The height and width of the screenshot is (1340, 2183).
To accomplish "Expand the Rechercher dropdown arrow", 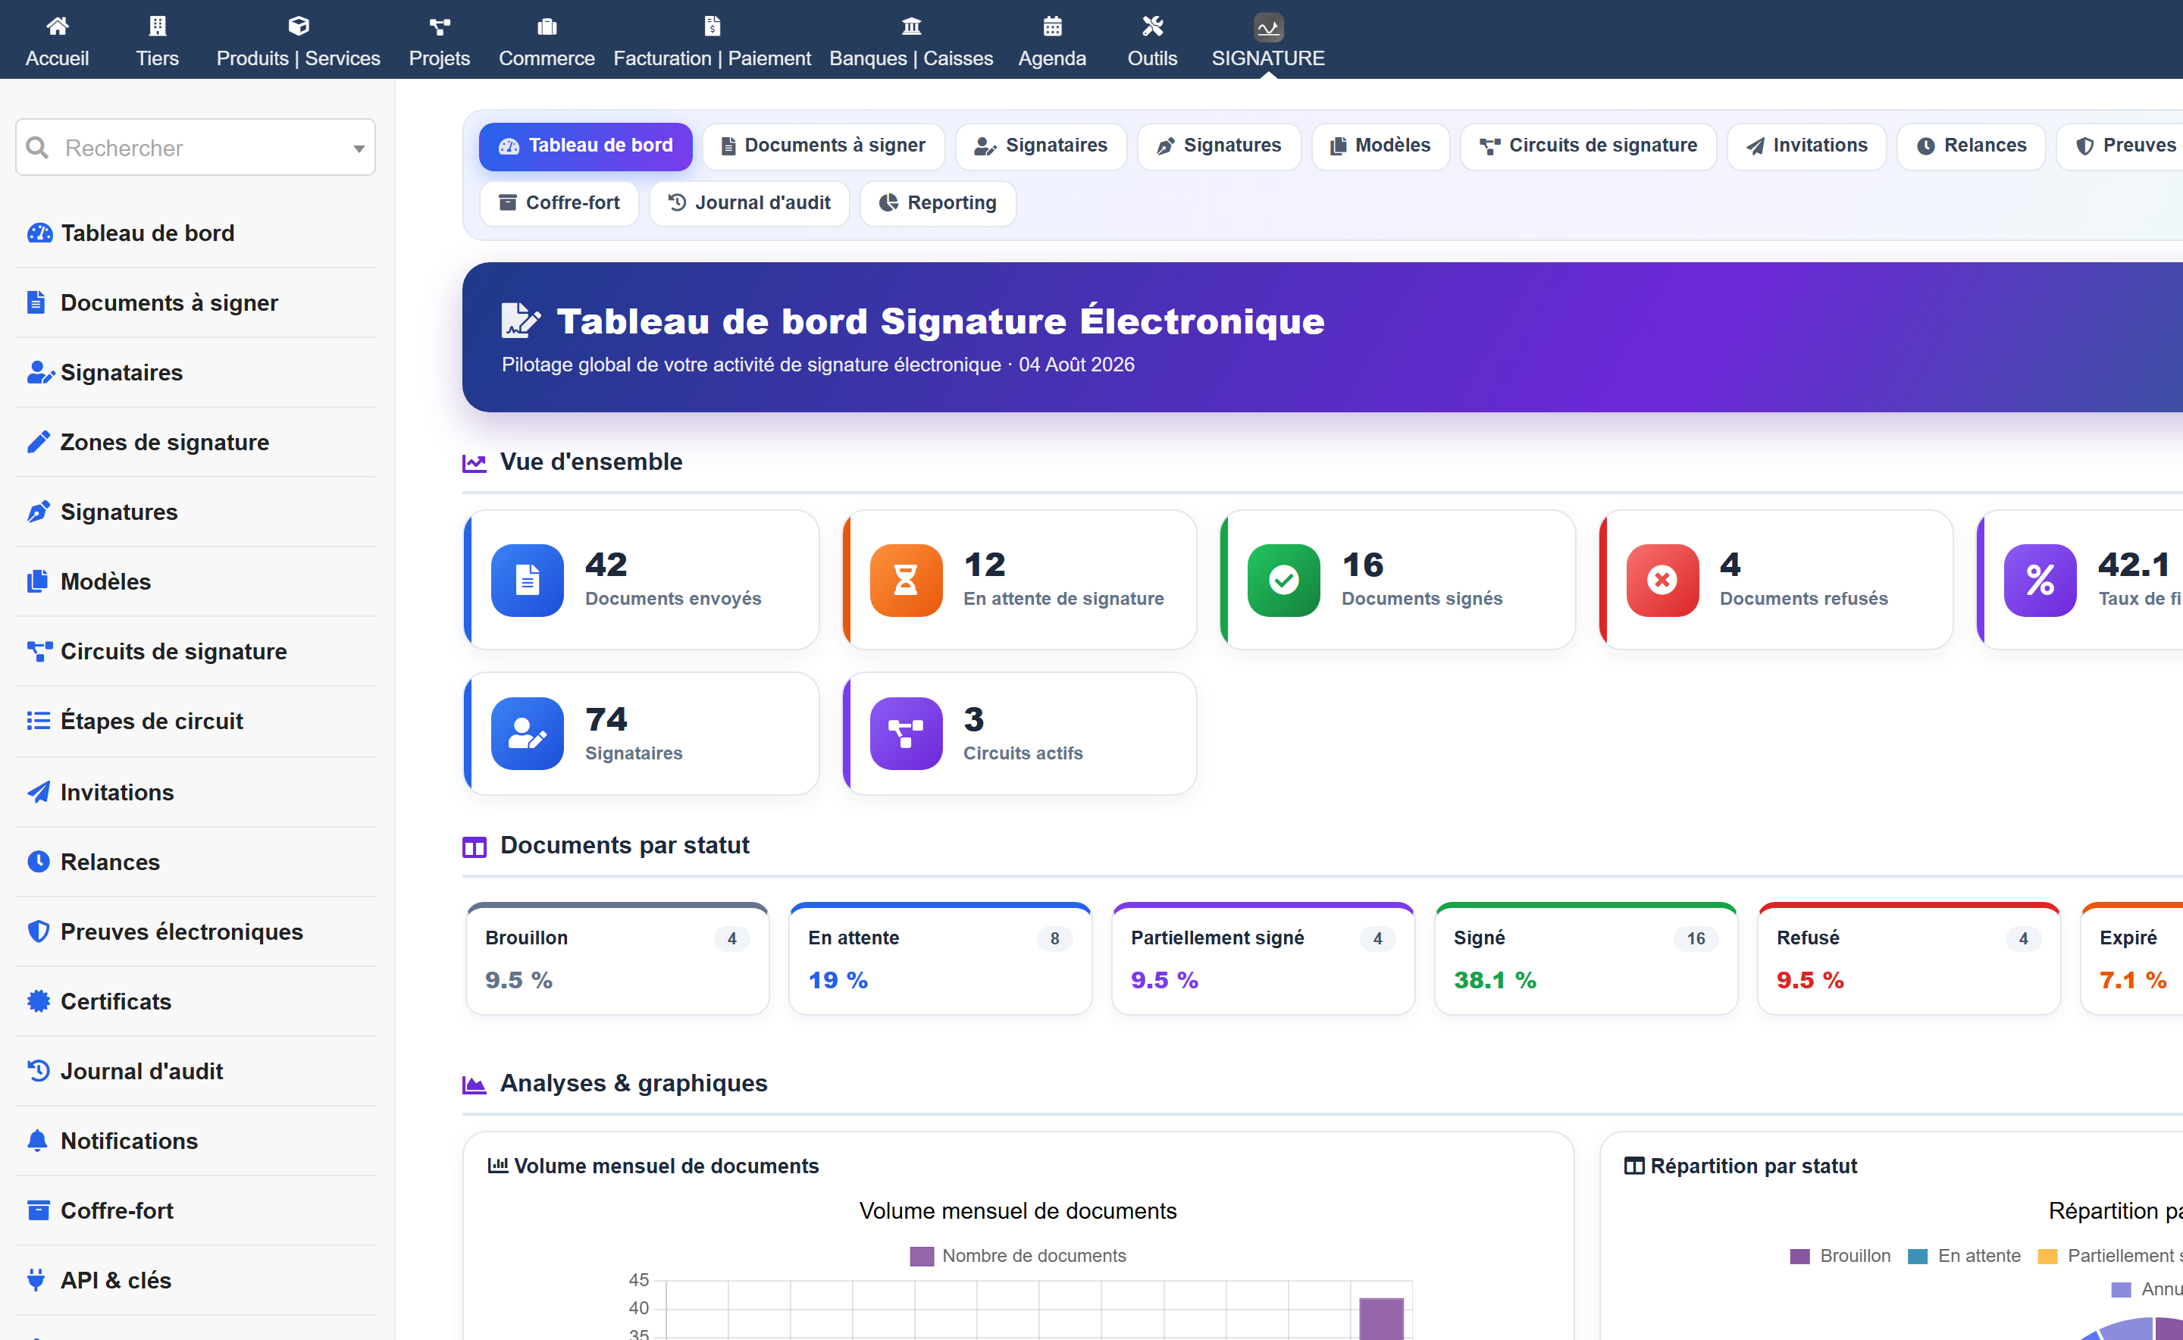I will point(359,148).
